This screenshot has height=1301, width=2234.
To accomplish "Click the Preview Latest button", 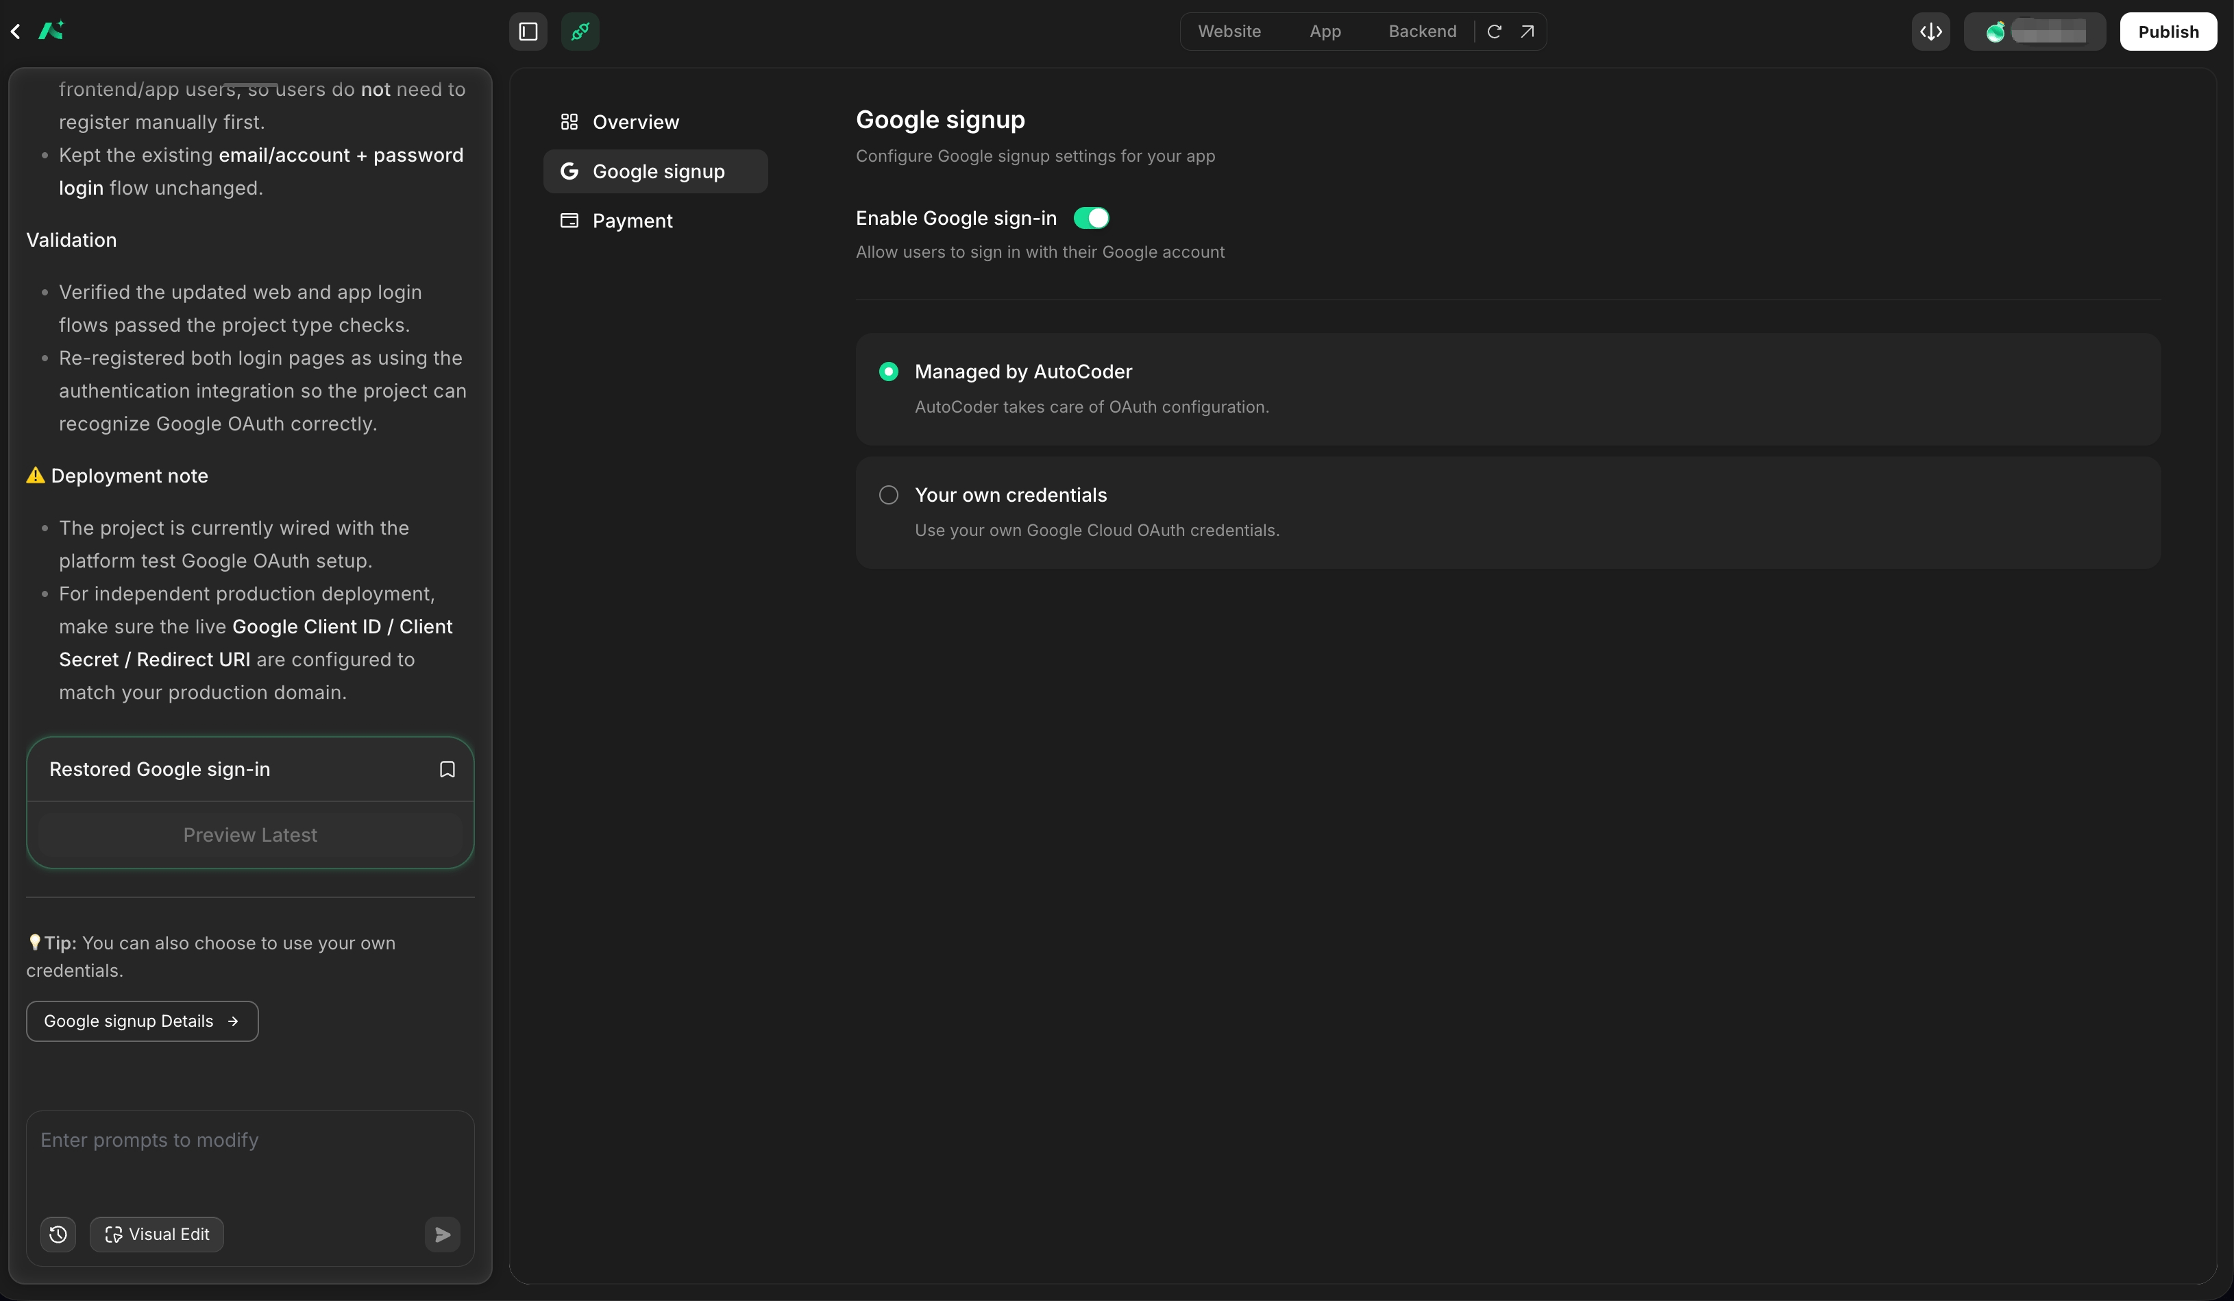I will coord(250,836).
